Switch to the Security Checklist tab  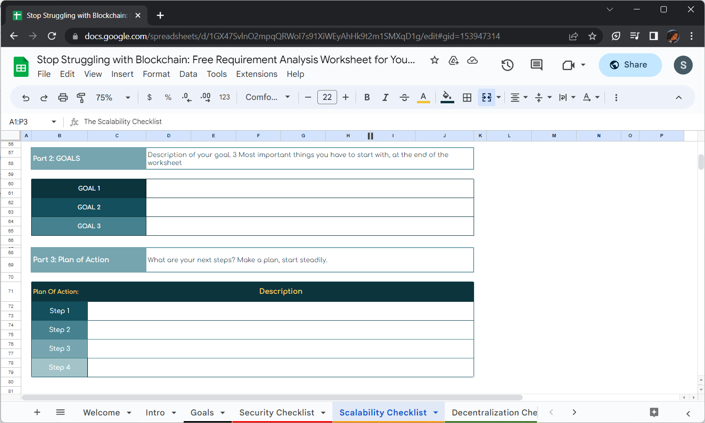(x=277, y=413)
